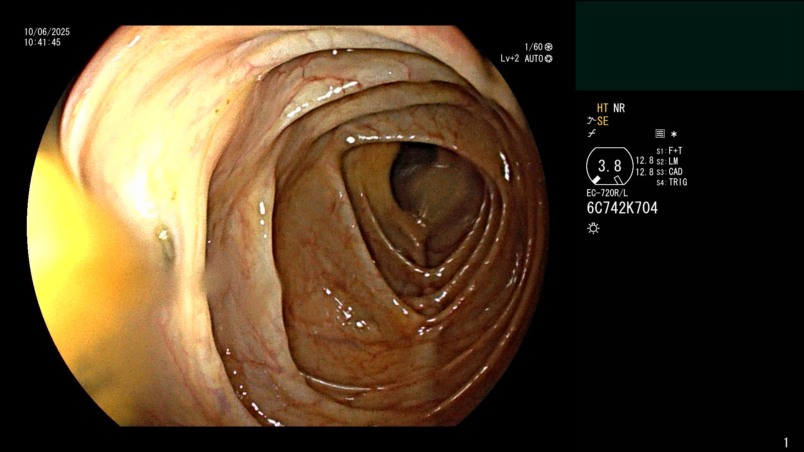The image size is (804, 452).
Task: Click the time 10:41:45
Action: point(42,42)
